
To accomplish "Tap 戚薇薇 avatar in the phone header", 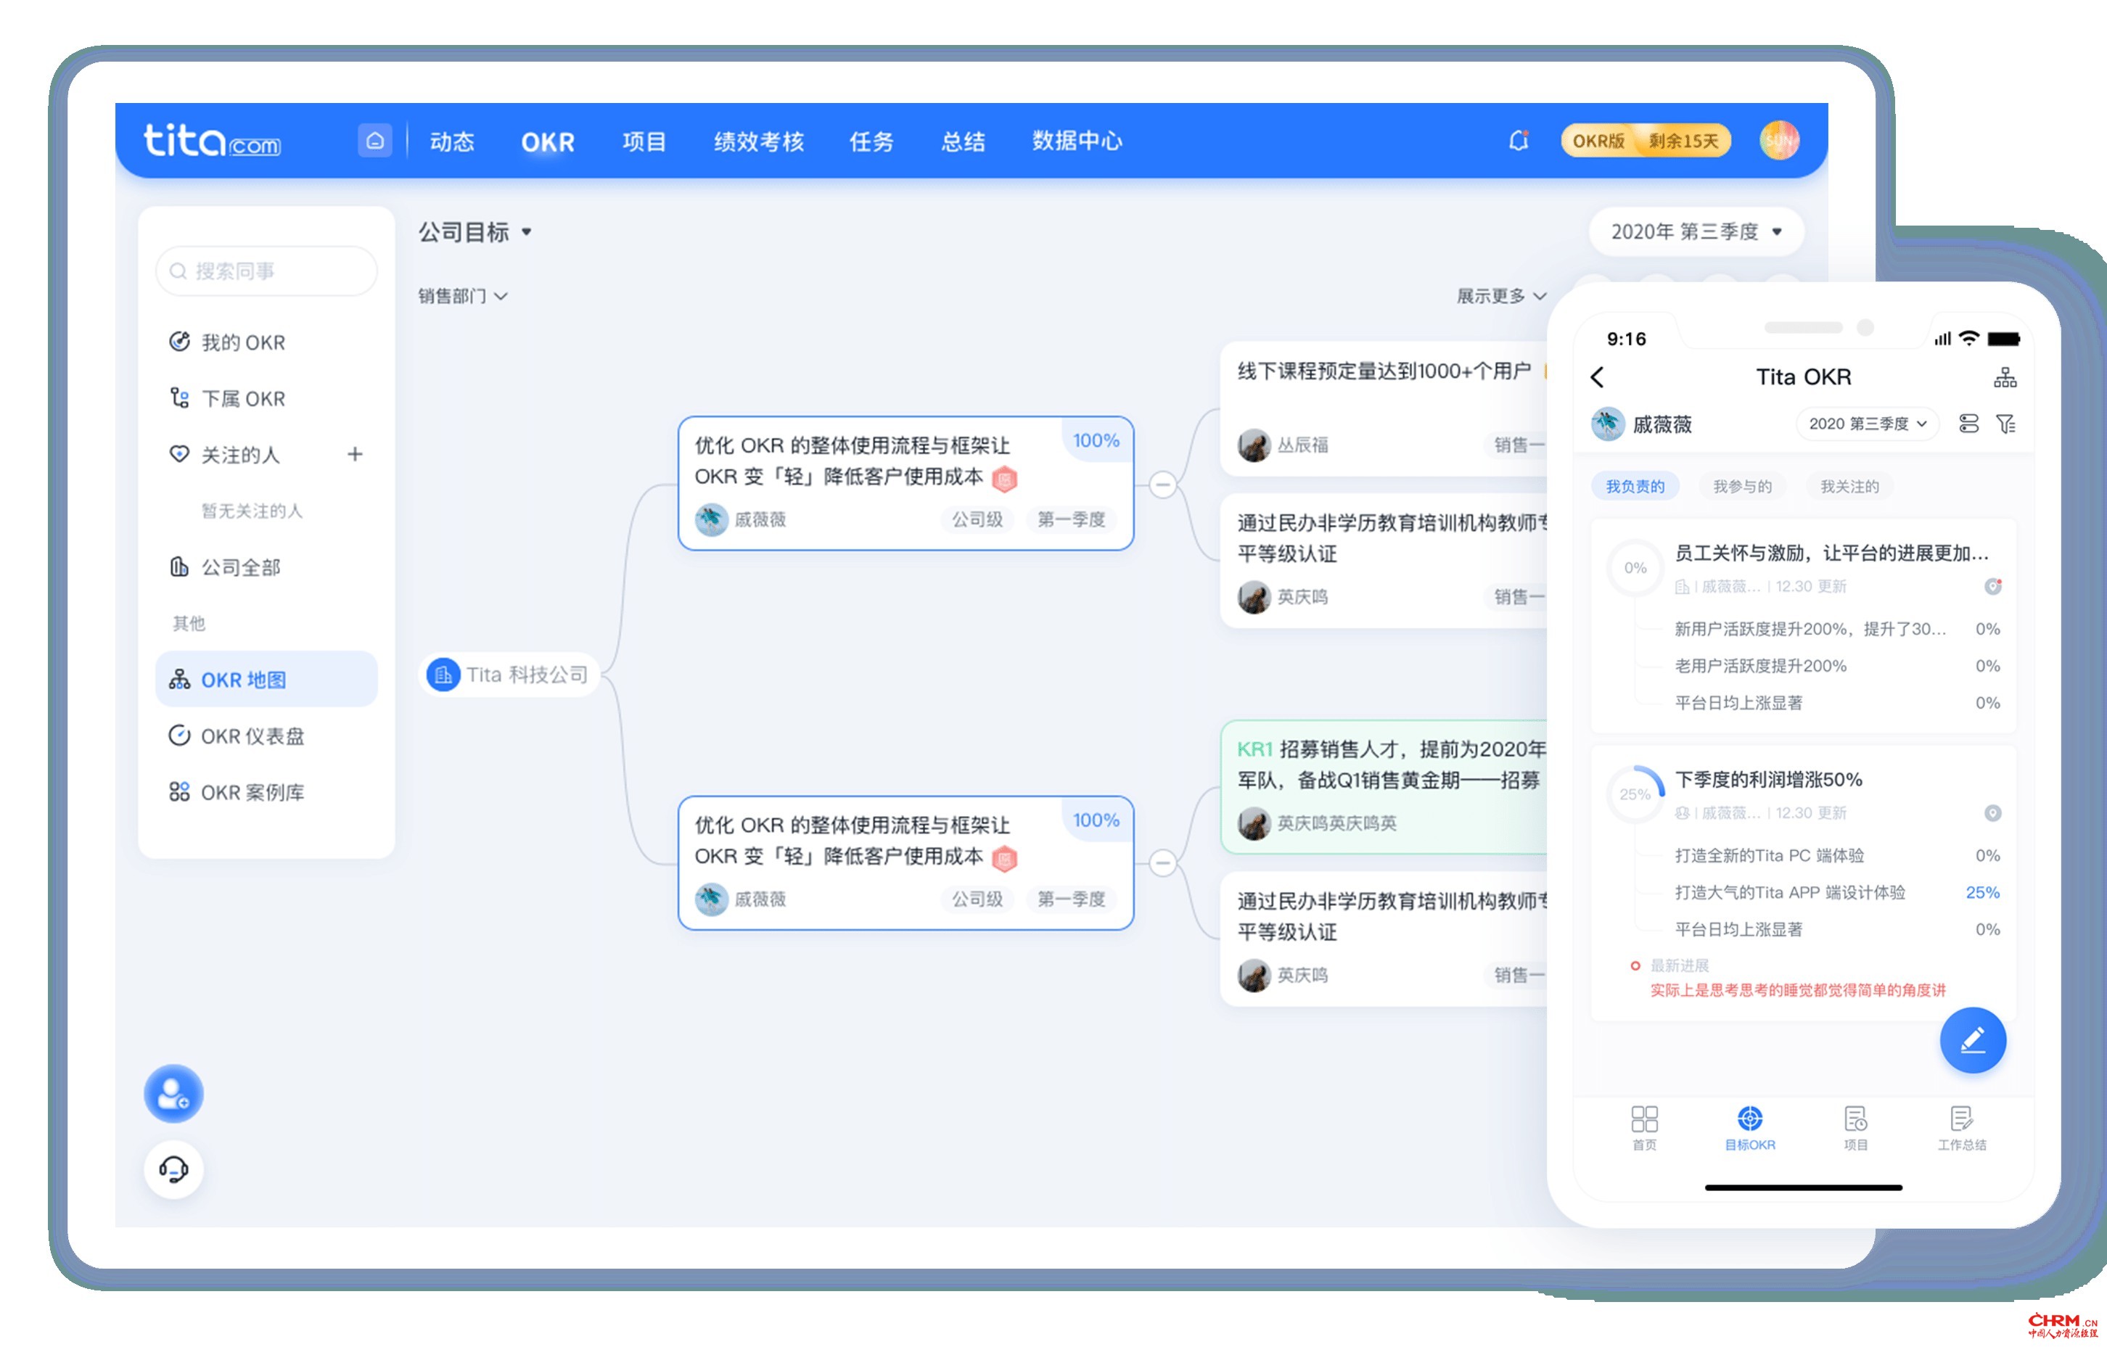I will pyautogui.click(x=1607, y=424).
